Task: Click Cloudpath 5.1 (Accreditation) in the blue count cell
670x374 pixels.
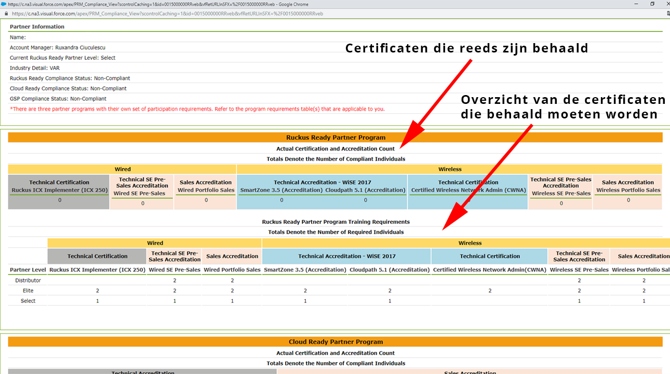Action: pos(365,190)
